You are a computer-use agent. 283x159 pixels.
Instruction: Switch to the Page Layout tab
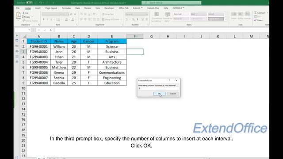click(51, 8)
